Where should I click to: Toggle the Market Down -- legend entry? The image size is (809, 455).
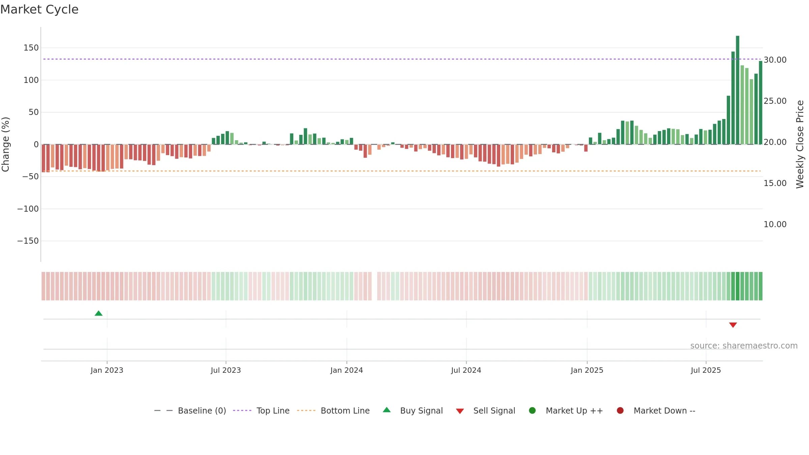click(x=656, y=411)
